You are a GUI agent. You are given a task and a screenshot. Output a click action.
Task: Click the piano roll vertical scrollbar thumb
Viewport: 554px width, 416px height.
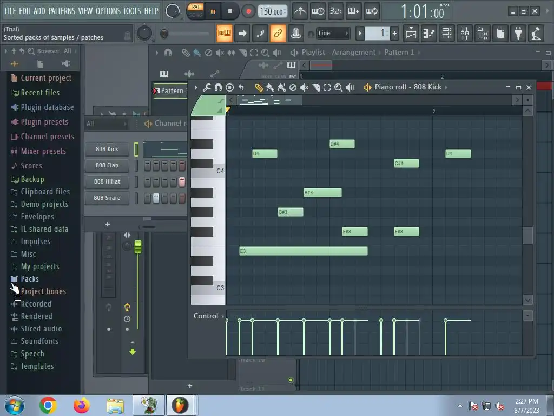click(527, 236)
